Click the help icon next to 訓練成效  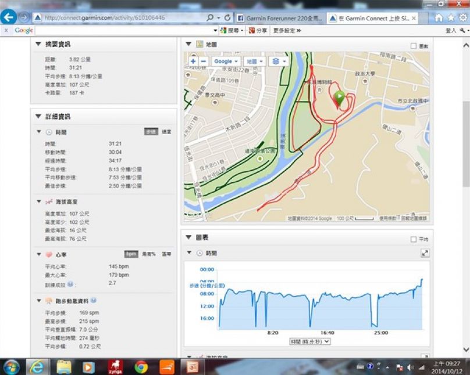coord(70,284)
